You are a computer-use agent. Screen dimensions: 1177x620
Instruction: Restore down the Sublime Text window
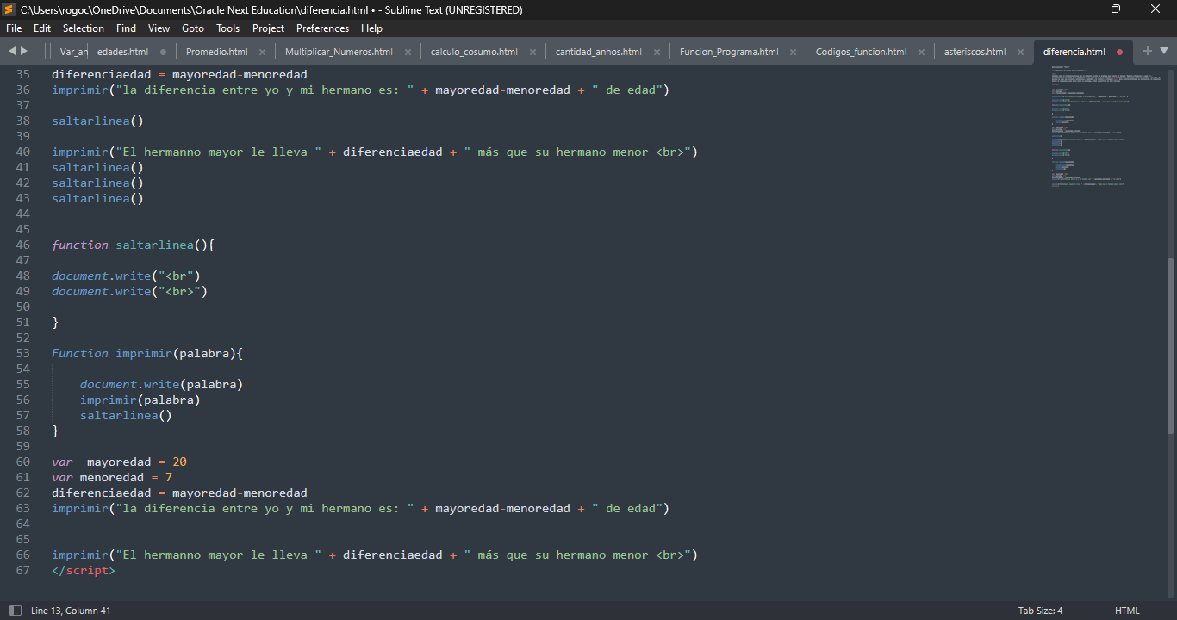coord(1116,9)
